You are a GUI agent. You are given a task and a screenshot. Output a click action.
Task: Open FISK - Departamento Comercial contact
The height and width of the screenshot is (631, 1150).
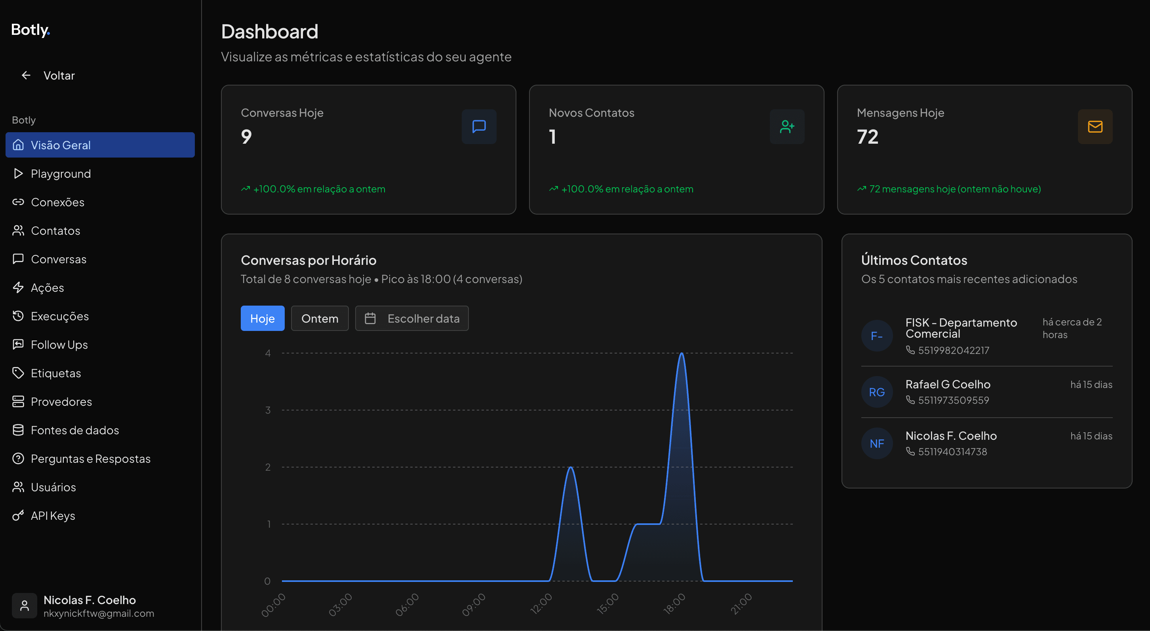pyautogui.click(x=961, y=328)
